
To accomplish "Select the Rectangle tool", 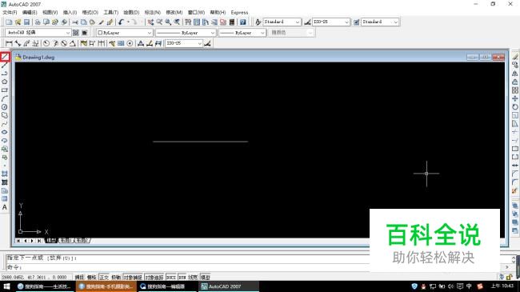I will [x=4, y=90].
